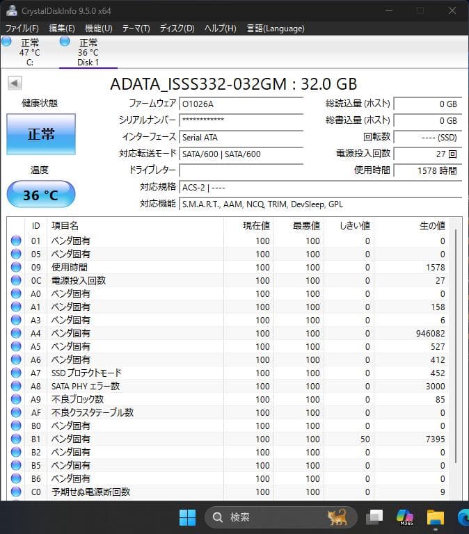This screenshot has height=534, width=469.
Task: Open the テーマ(T) menu
Action: (136, 29)
